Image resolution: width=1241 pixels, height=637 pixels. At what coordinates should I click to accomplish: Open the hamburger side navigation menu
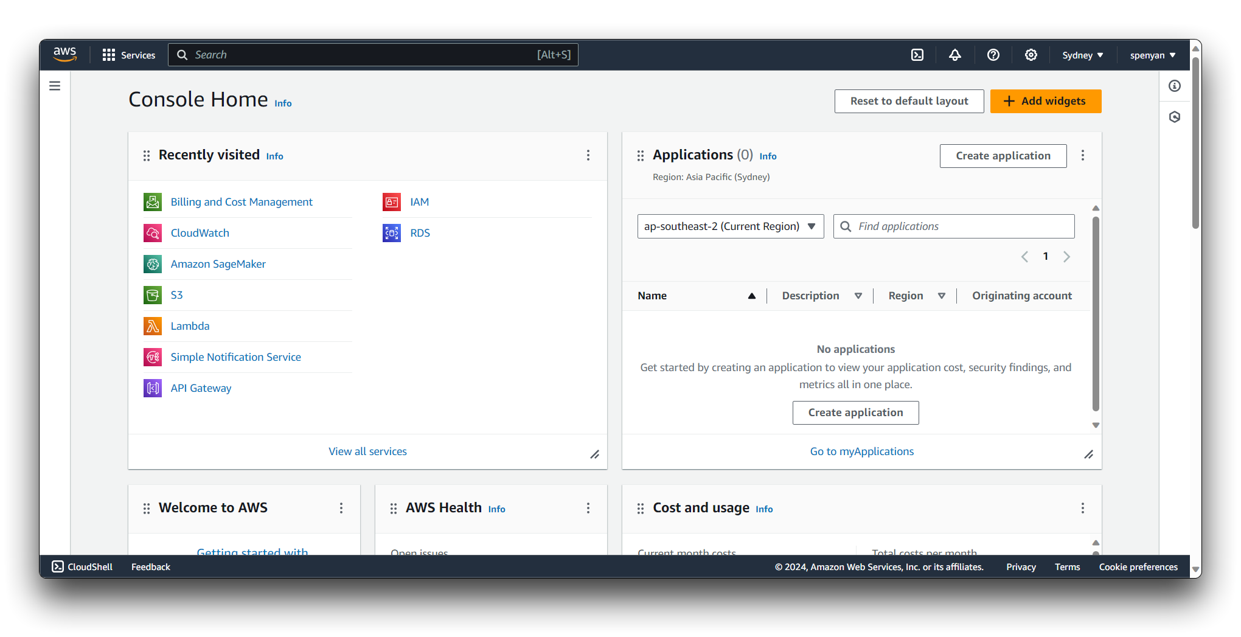coord(55,86)
